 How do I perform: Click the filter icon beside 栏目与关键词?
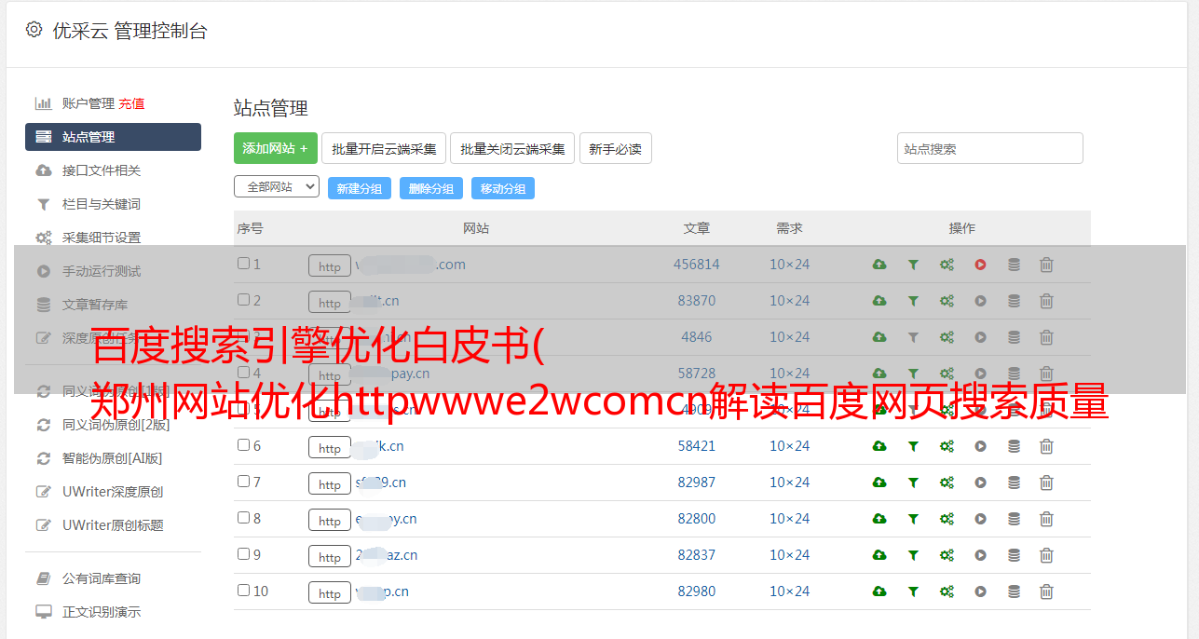click(x=43, y=204)
